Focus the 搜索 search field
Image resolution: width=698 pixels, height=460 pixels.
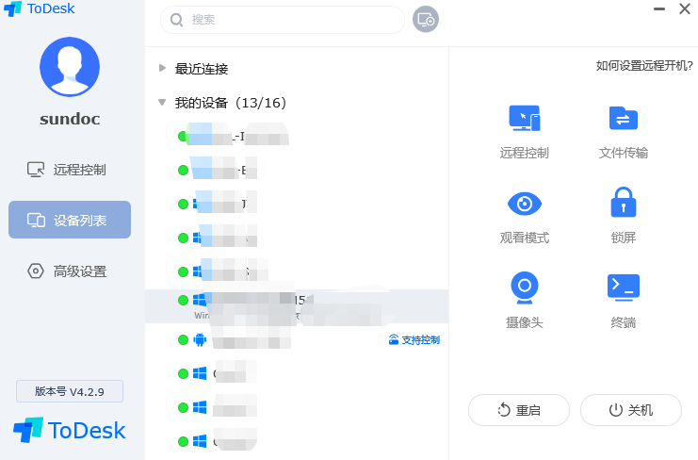[283, 20]
